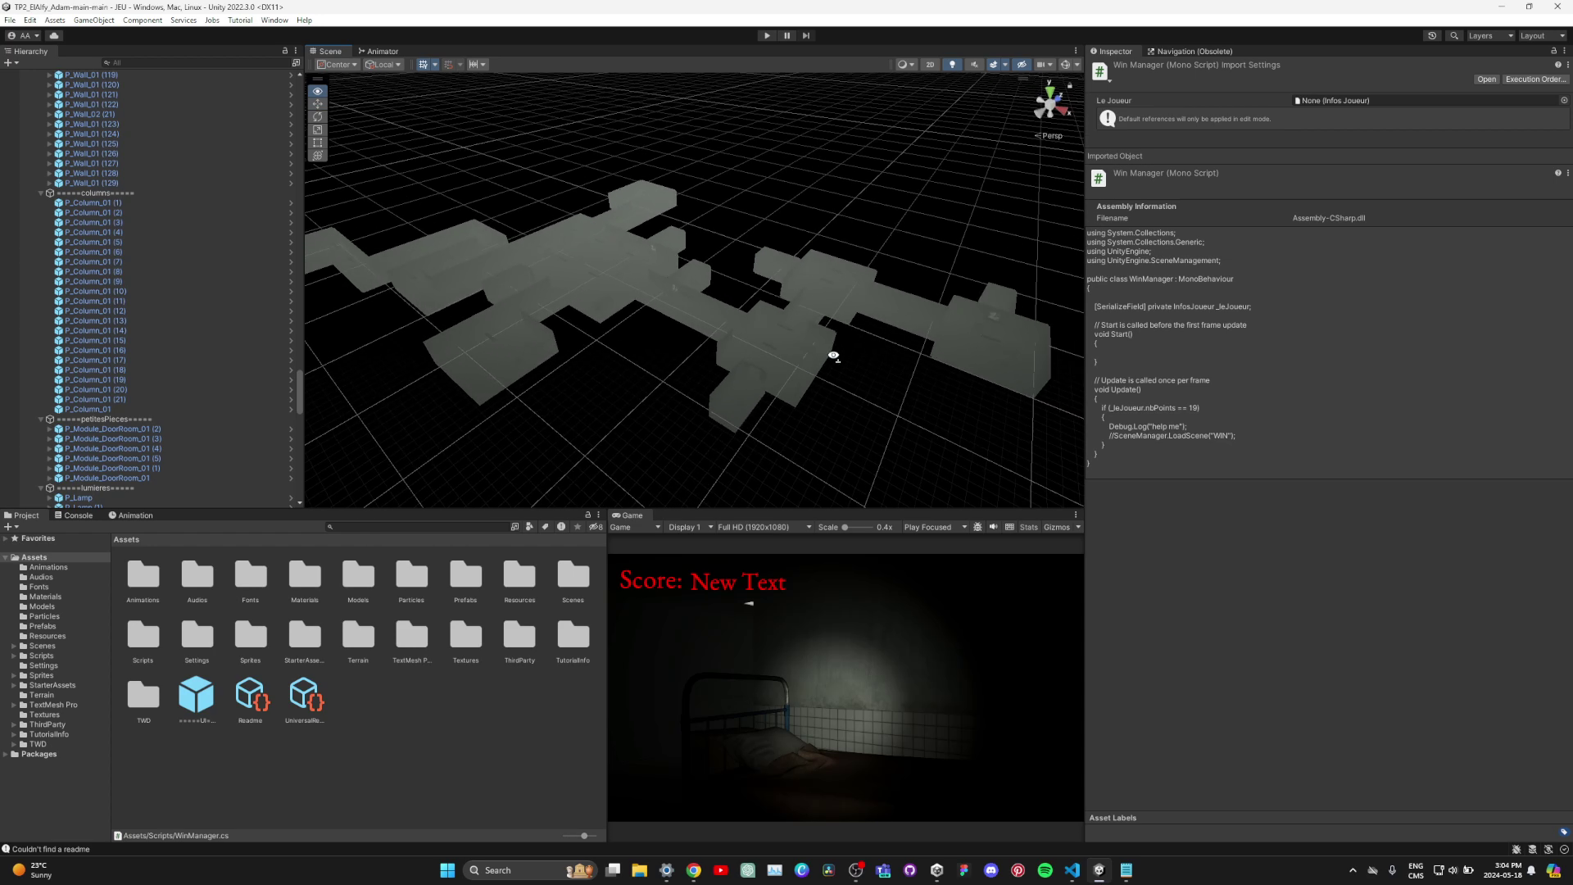Click the Open button in Inspector
1573x885 pixels.
pos(1486,79)
